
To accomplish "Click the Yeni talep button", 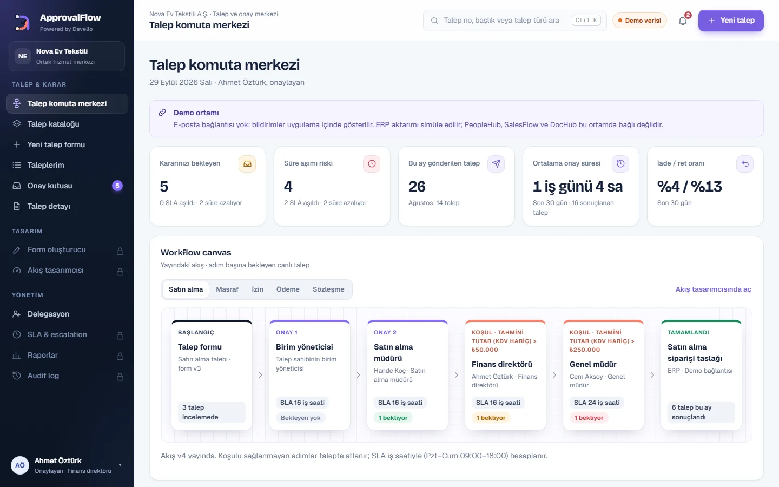I will (731, 21).
